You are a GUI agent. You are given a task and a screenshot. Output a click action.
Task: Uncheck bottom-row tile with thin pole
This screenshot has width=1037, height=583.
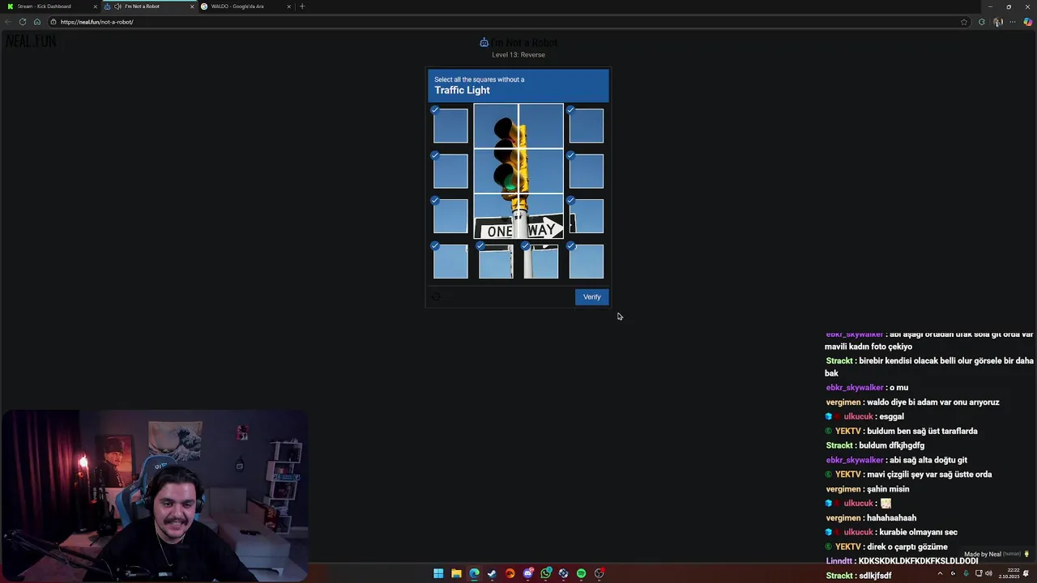pos(496,262)
